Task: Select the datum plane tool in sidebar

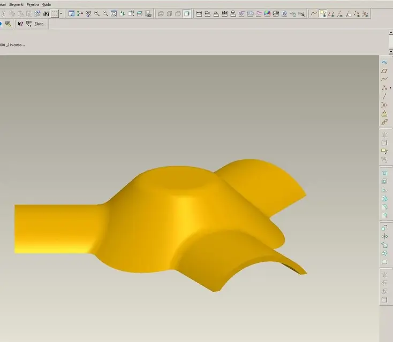Action: tap(384, 71)
